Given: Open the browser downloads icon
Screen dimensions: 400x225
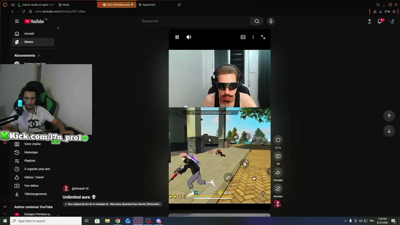Looking at the screenshot, I should 380,12.
